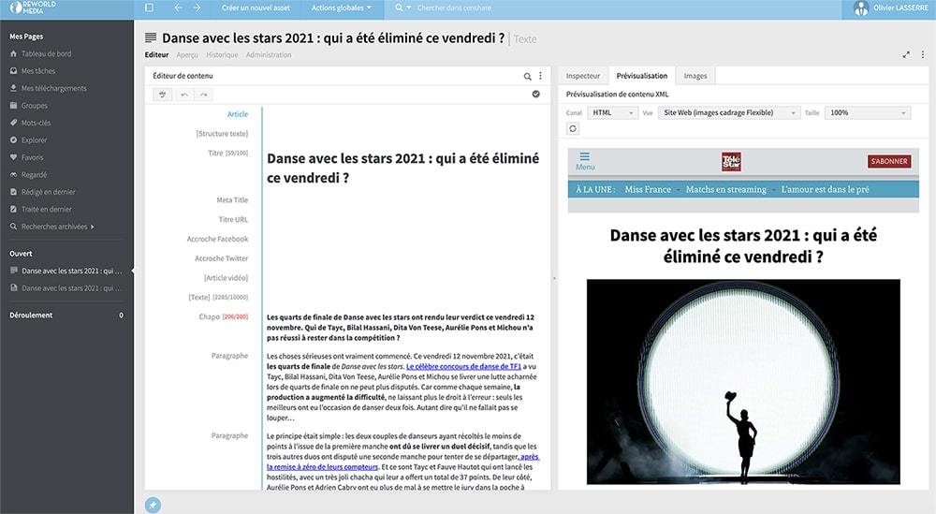Go forward with the right arrow icon

(x=197, y=7)
